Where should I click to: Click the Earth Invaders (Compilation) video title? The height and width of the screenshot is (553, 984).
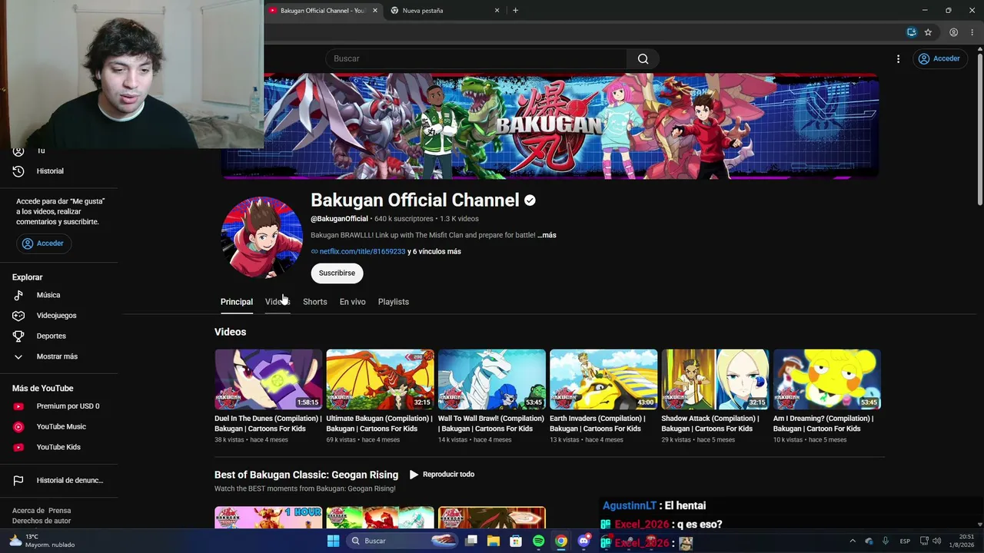point(597,423)
